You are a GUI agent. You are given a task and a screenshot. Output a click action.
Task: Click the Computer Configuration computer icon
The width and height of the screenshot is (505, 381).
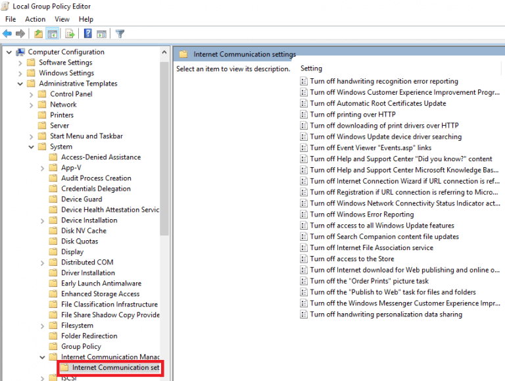tap(20, 52)
